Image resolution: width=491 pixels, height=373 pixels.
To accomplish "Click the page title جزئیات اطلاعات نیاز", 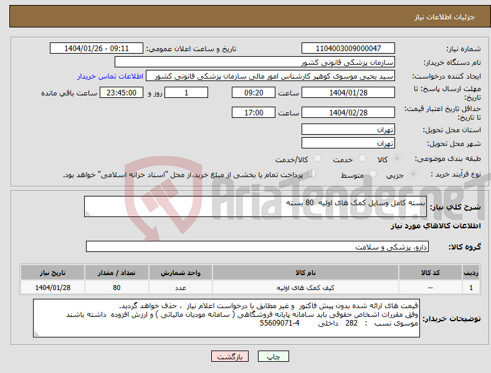I will (x=444, y=17).
